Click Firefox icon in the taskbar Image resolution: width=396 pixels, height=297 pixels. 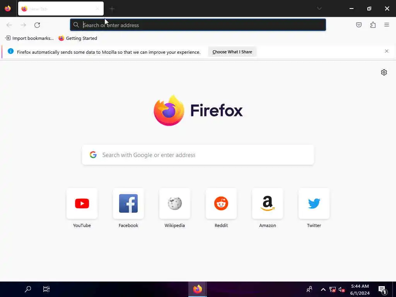[198, 289]
